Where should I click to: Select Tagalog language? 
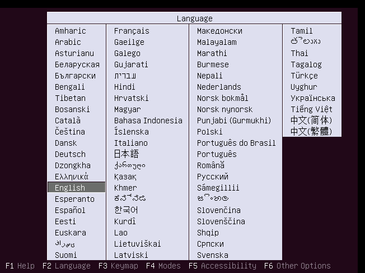(306, 64)
